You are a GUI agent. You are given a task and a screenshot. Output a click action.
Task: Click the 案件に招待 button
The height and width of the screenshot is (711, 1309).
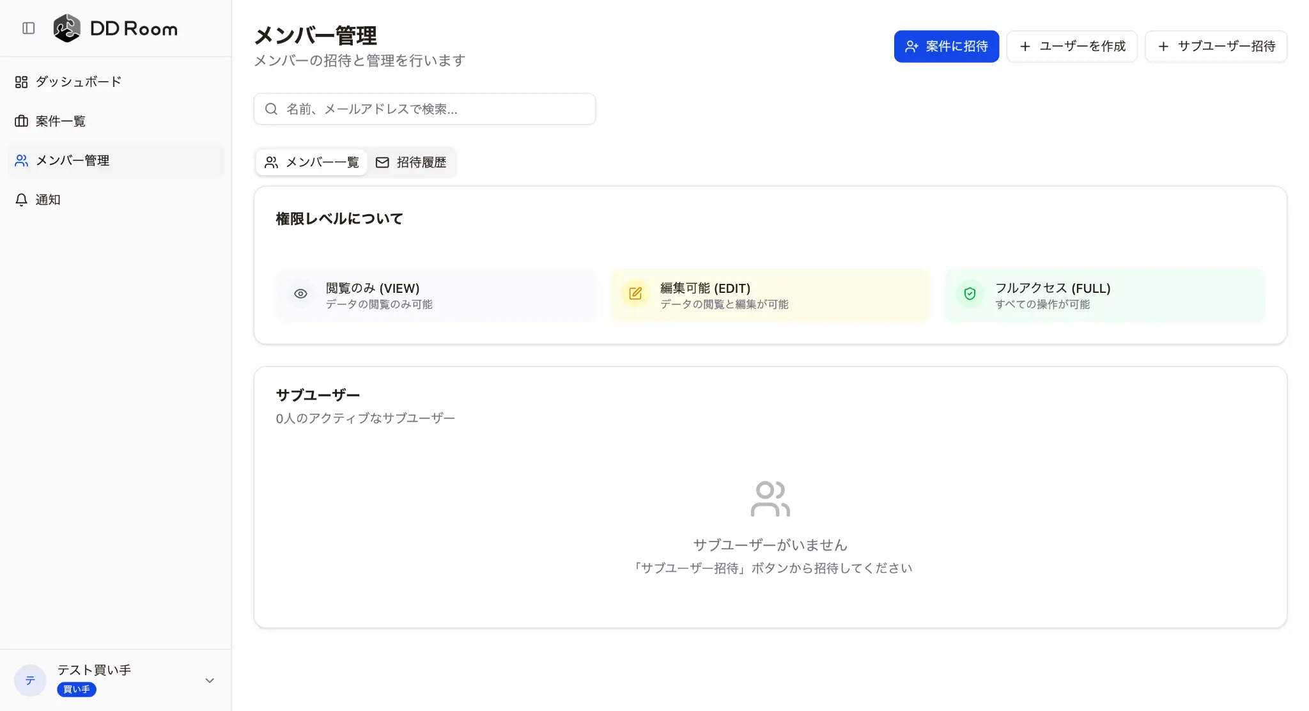click(946, 46)
